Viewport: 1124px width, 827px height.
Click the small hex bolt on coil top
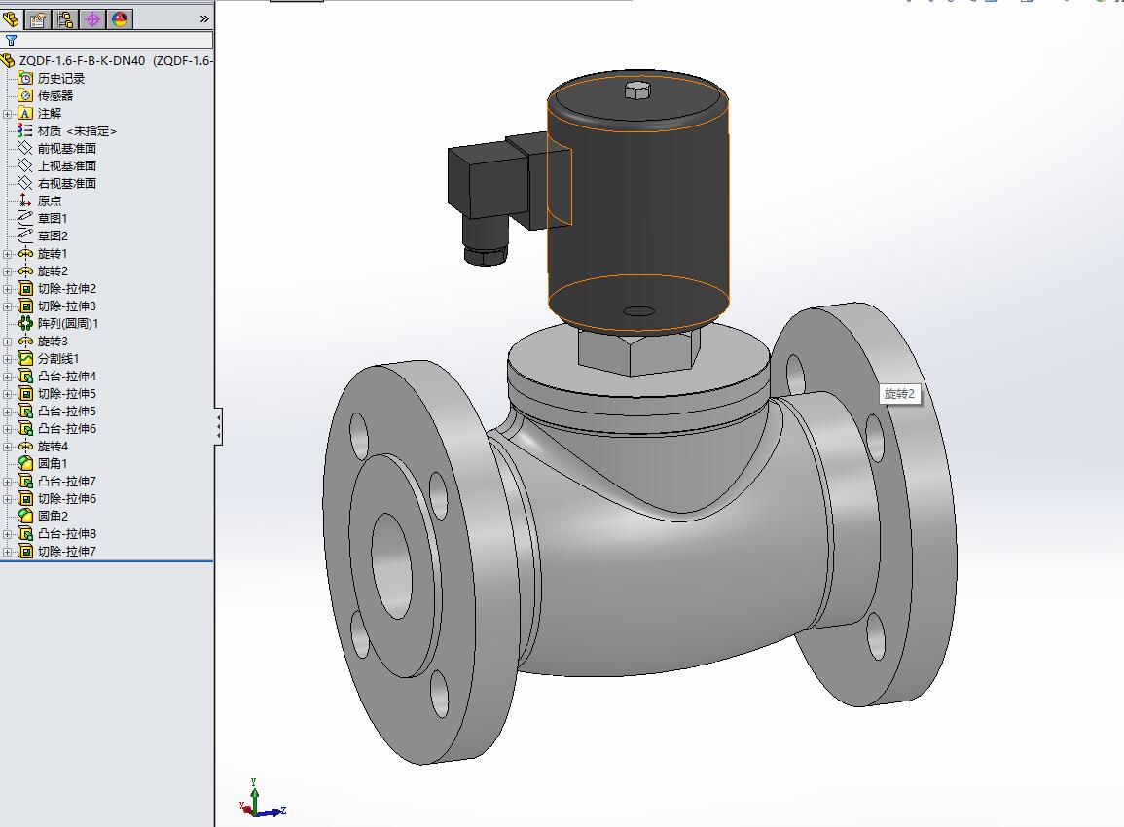[636, 91]
